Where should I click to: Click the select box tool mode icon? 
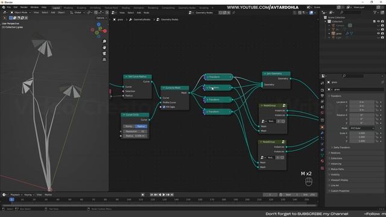[11, 17]
